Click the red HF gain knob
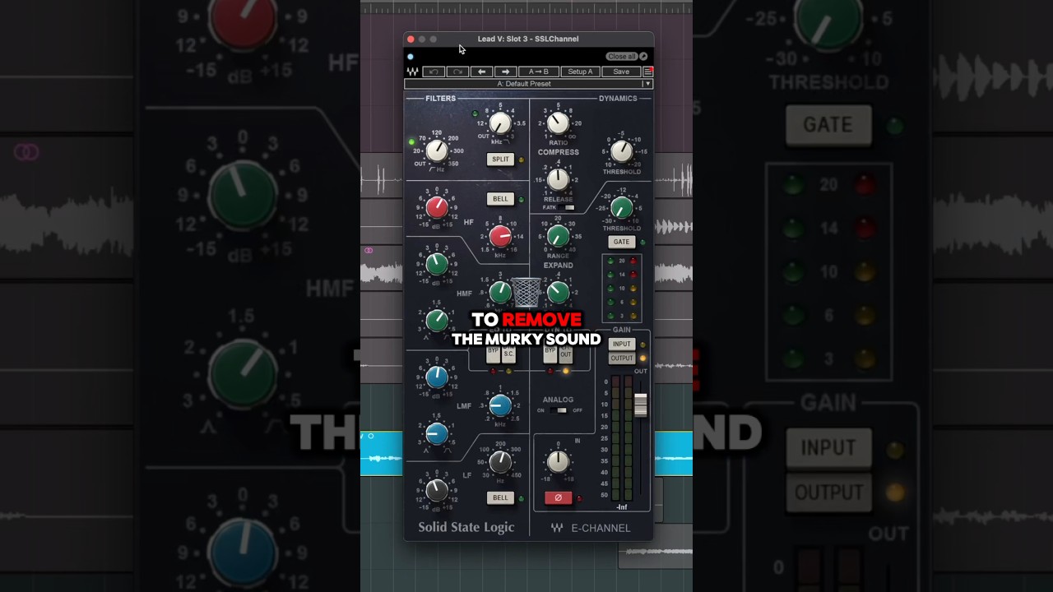Viewport: 1053px width, 592px height. click(x=437, y=206)
